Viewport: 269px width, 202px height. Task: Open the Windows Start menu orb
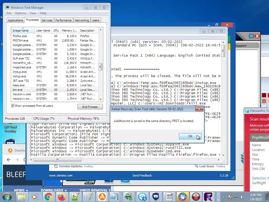[7, 197]
